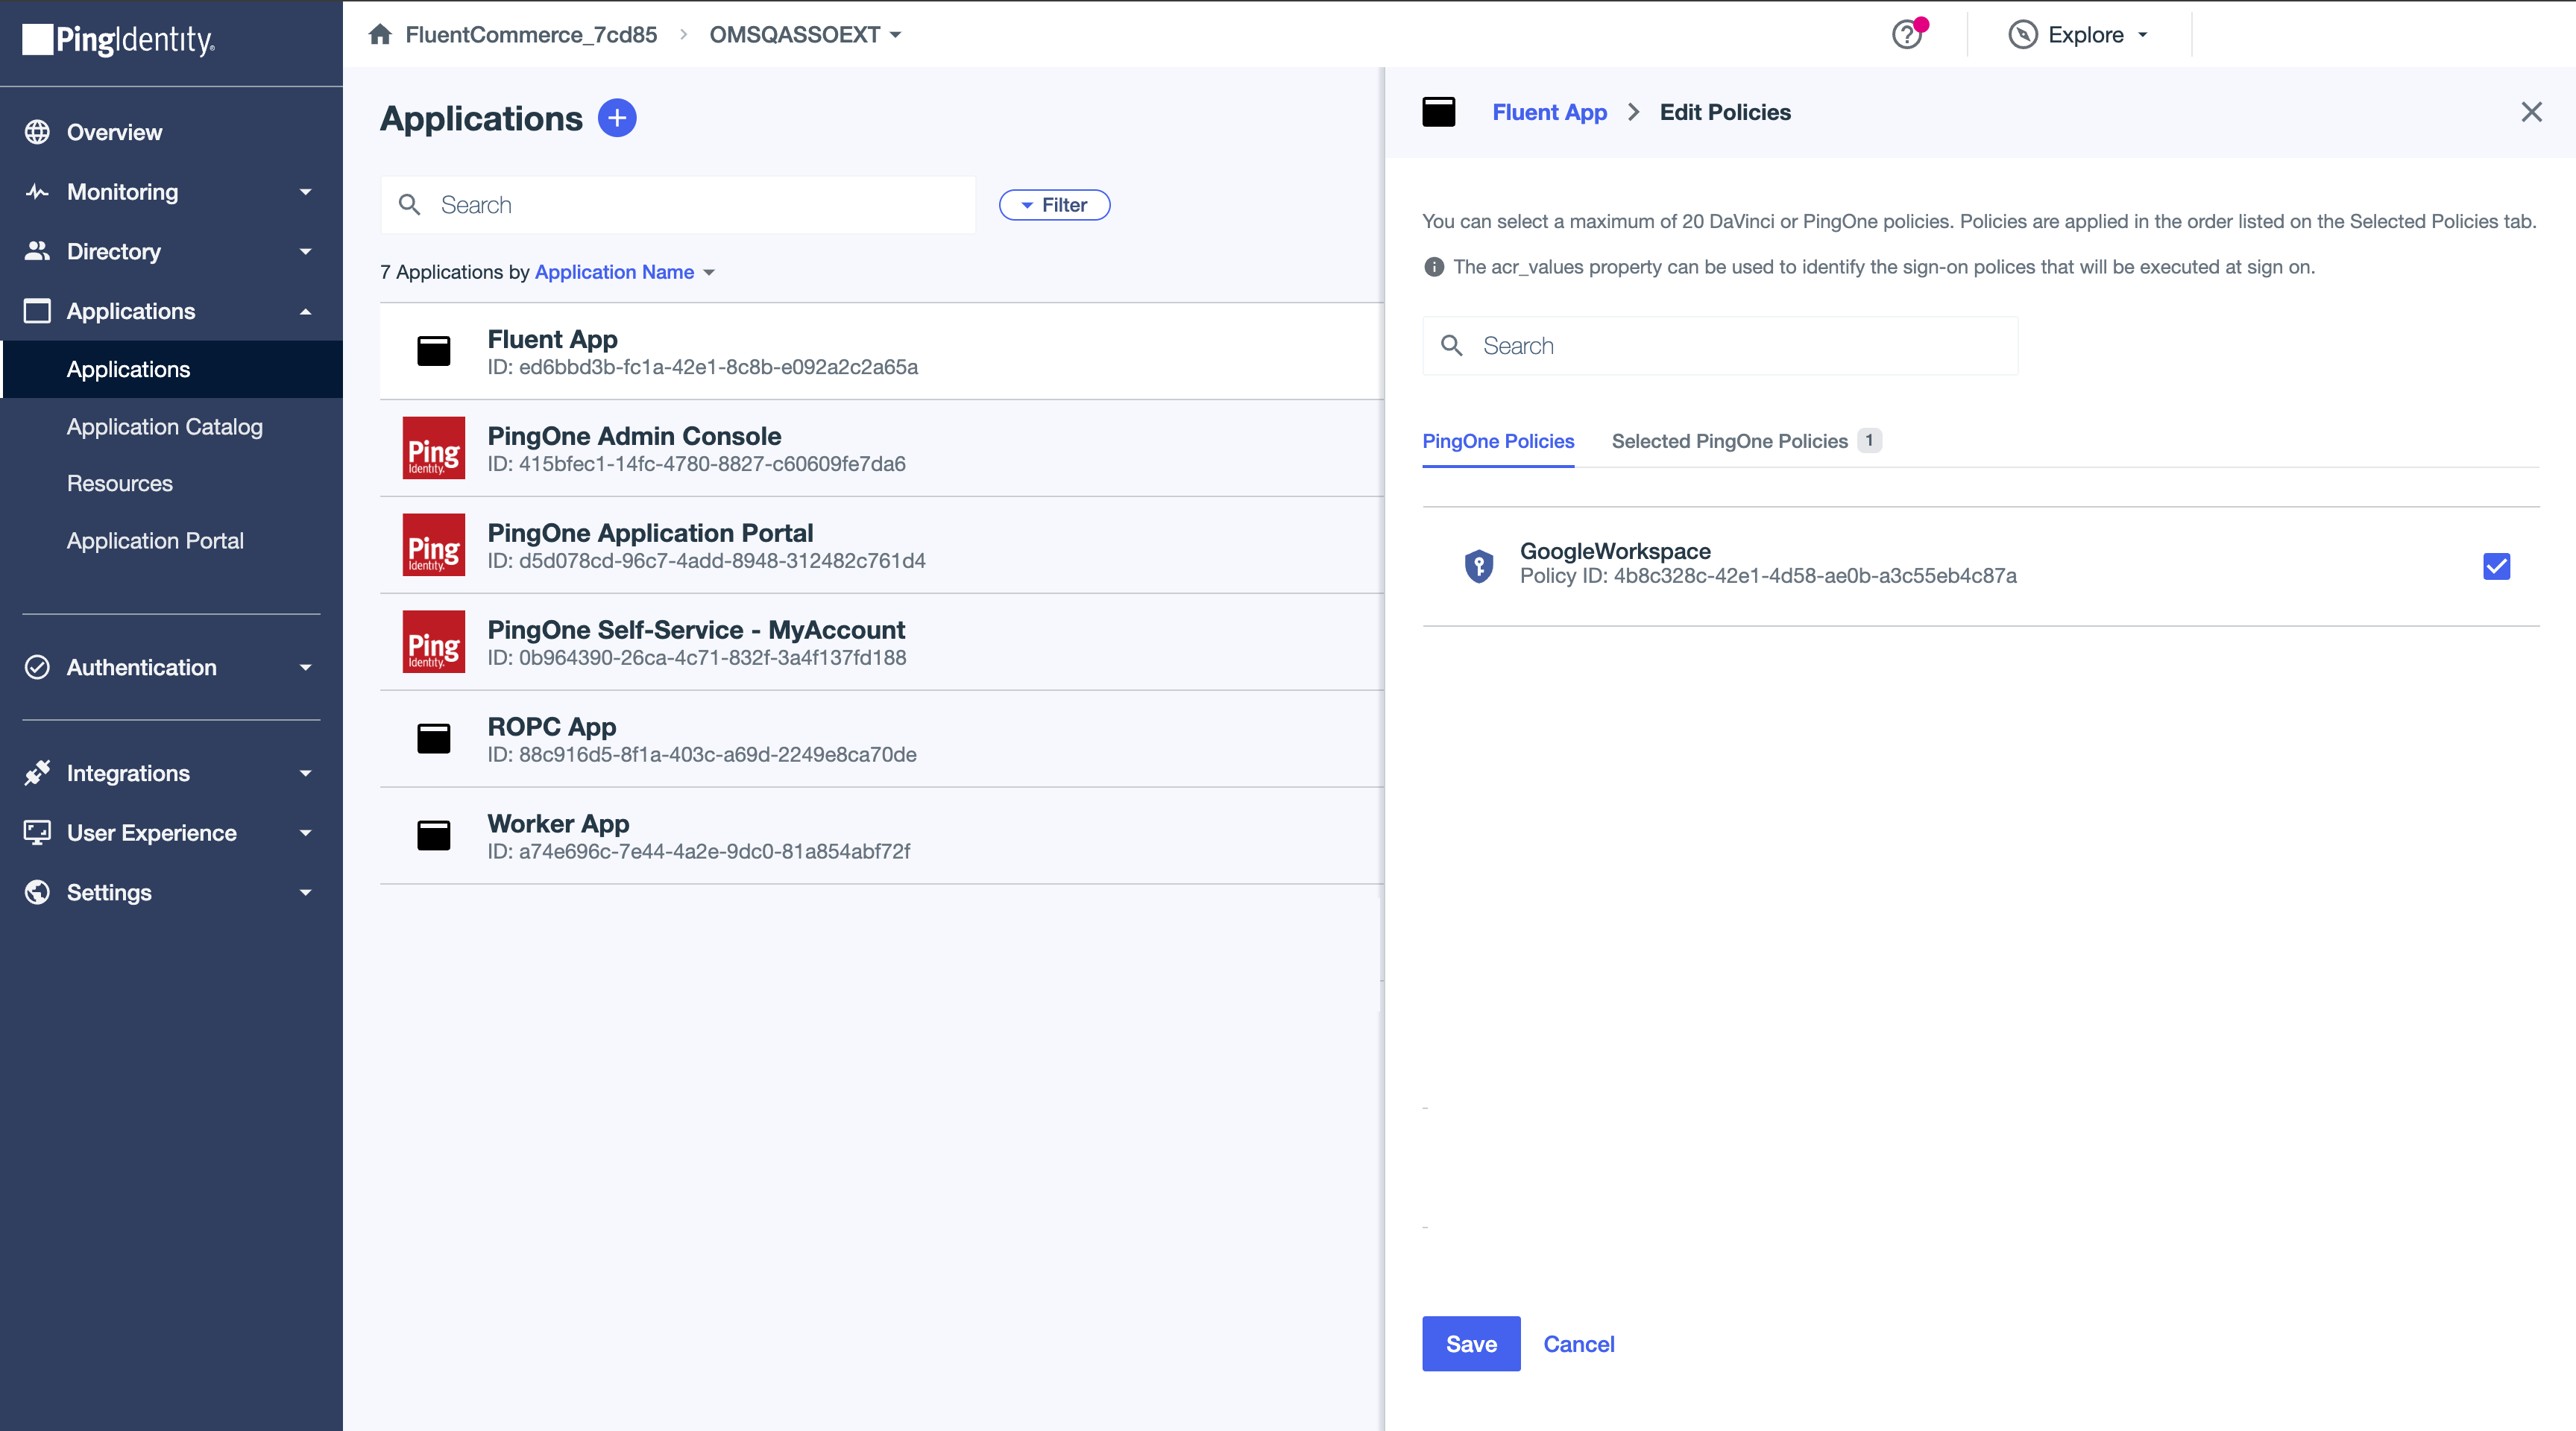This screenshot has width=2576, height=1431.
Task: Click Cancel to discard policy changes
Action: [x=1578, y=1343]
